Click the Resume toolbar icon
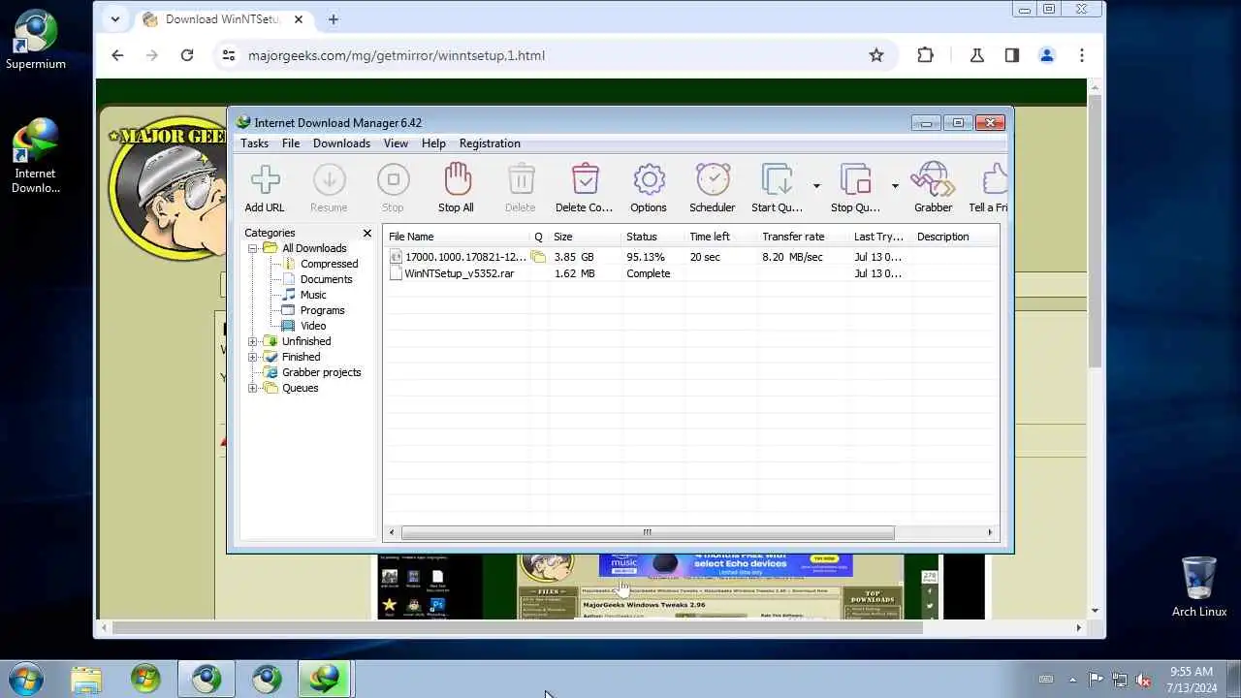 click(329, 188)
